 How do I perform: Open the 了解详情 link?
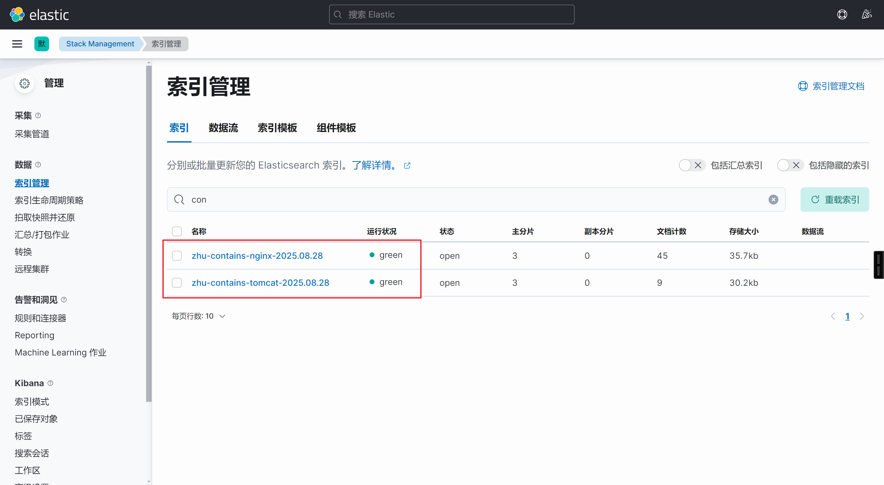coord(374,165)
